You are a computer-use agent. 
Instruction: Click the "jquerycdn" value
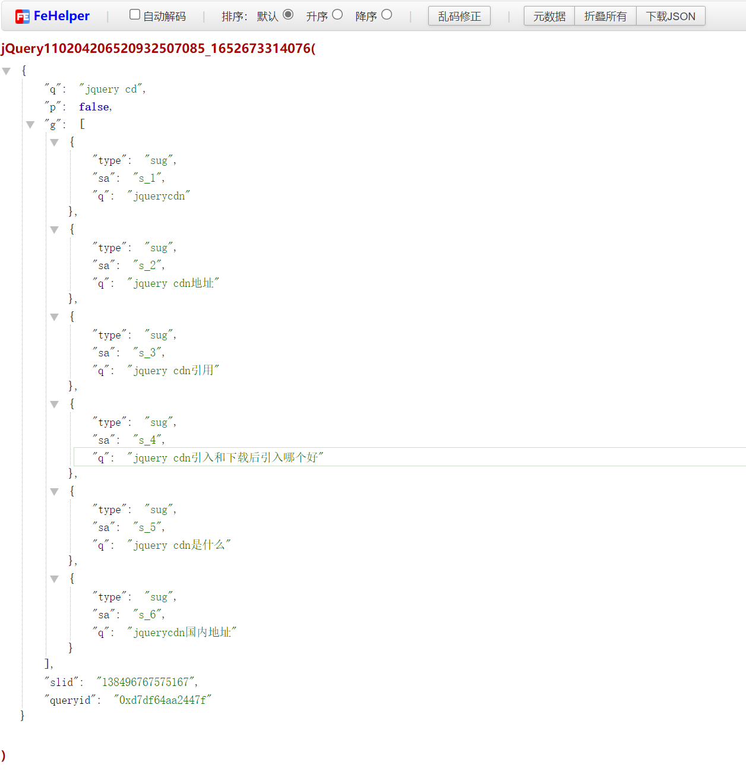point(159,196)
